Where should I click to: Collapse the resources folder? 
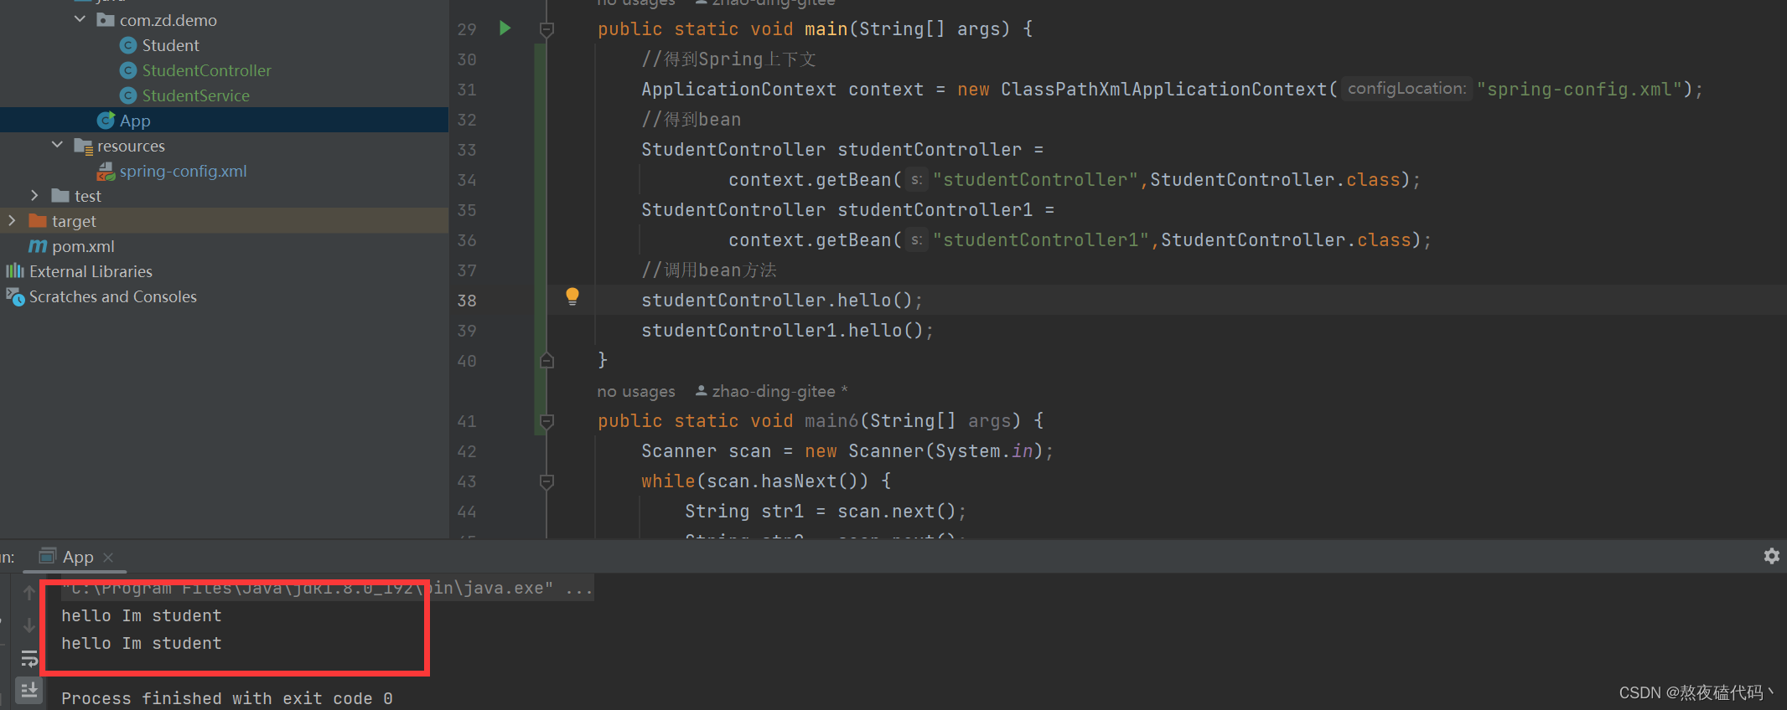[x=57, y=145]
